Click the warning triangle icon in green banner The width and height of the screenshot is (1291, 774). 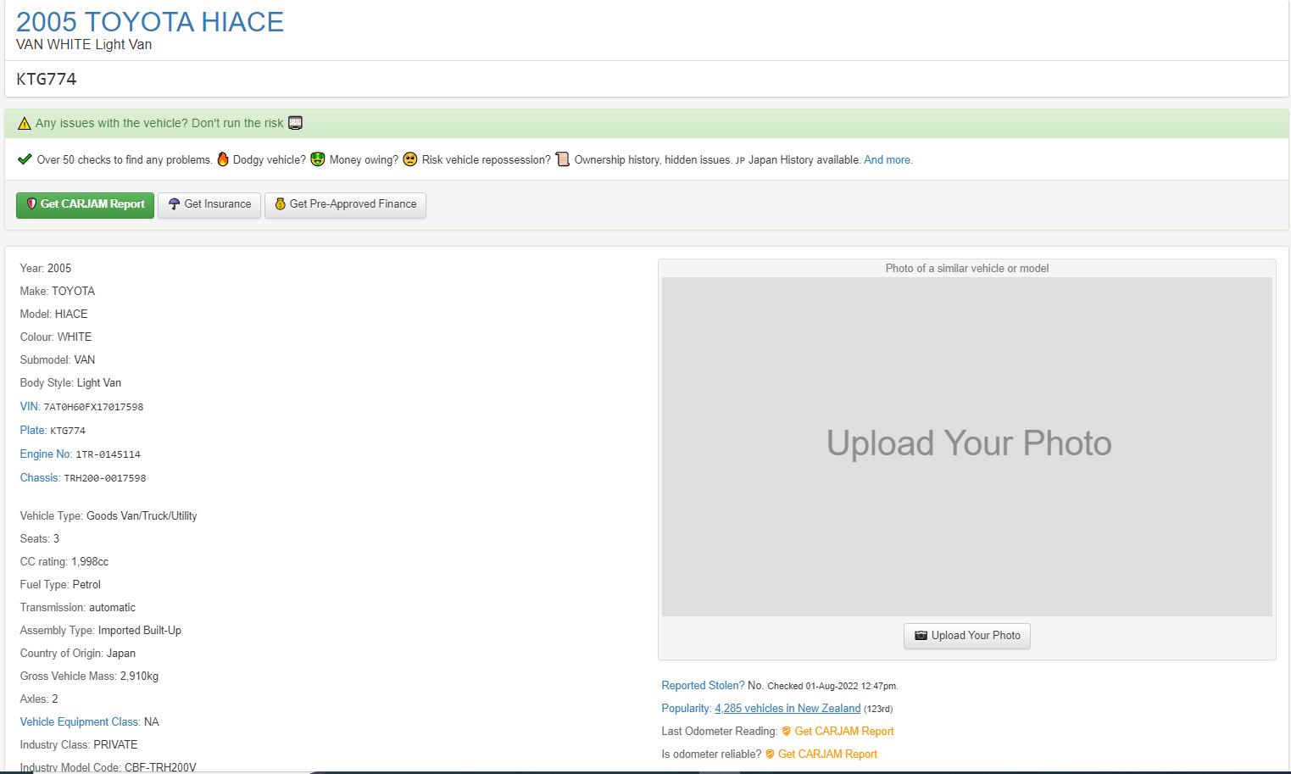coord(24,124)
